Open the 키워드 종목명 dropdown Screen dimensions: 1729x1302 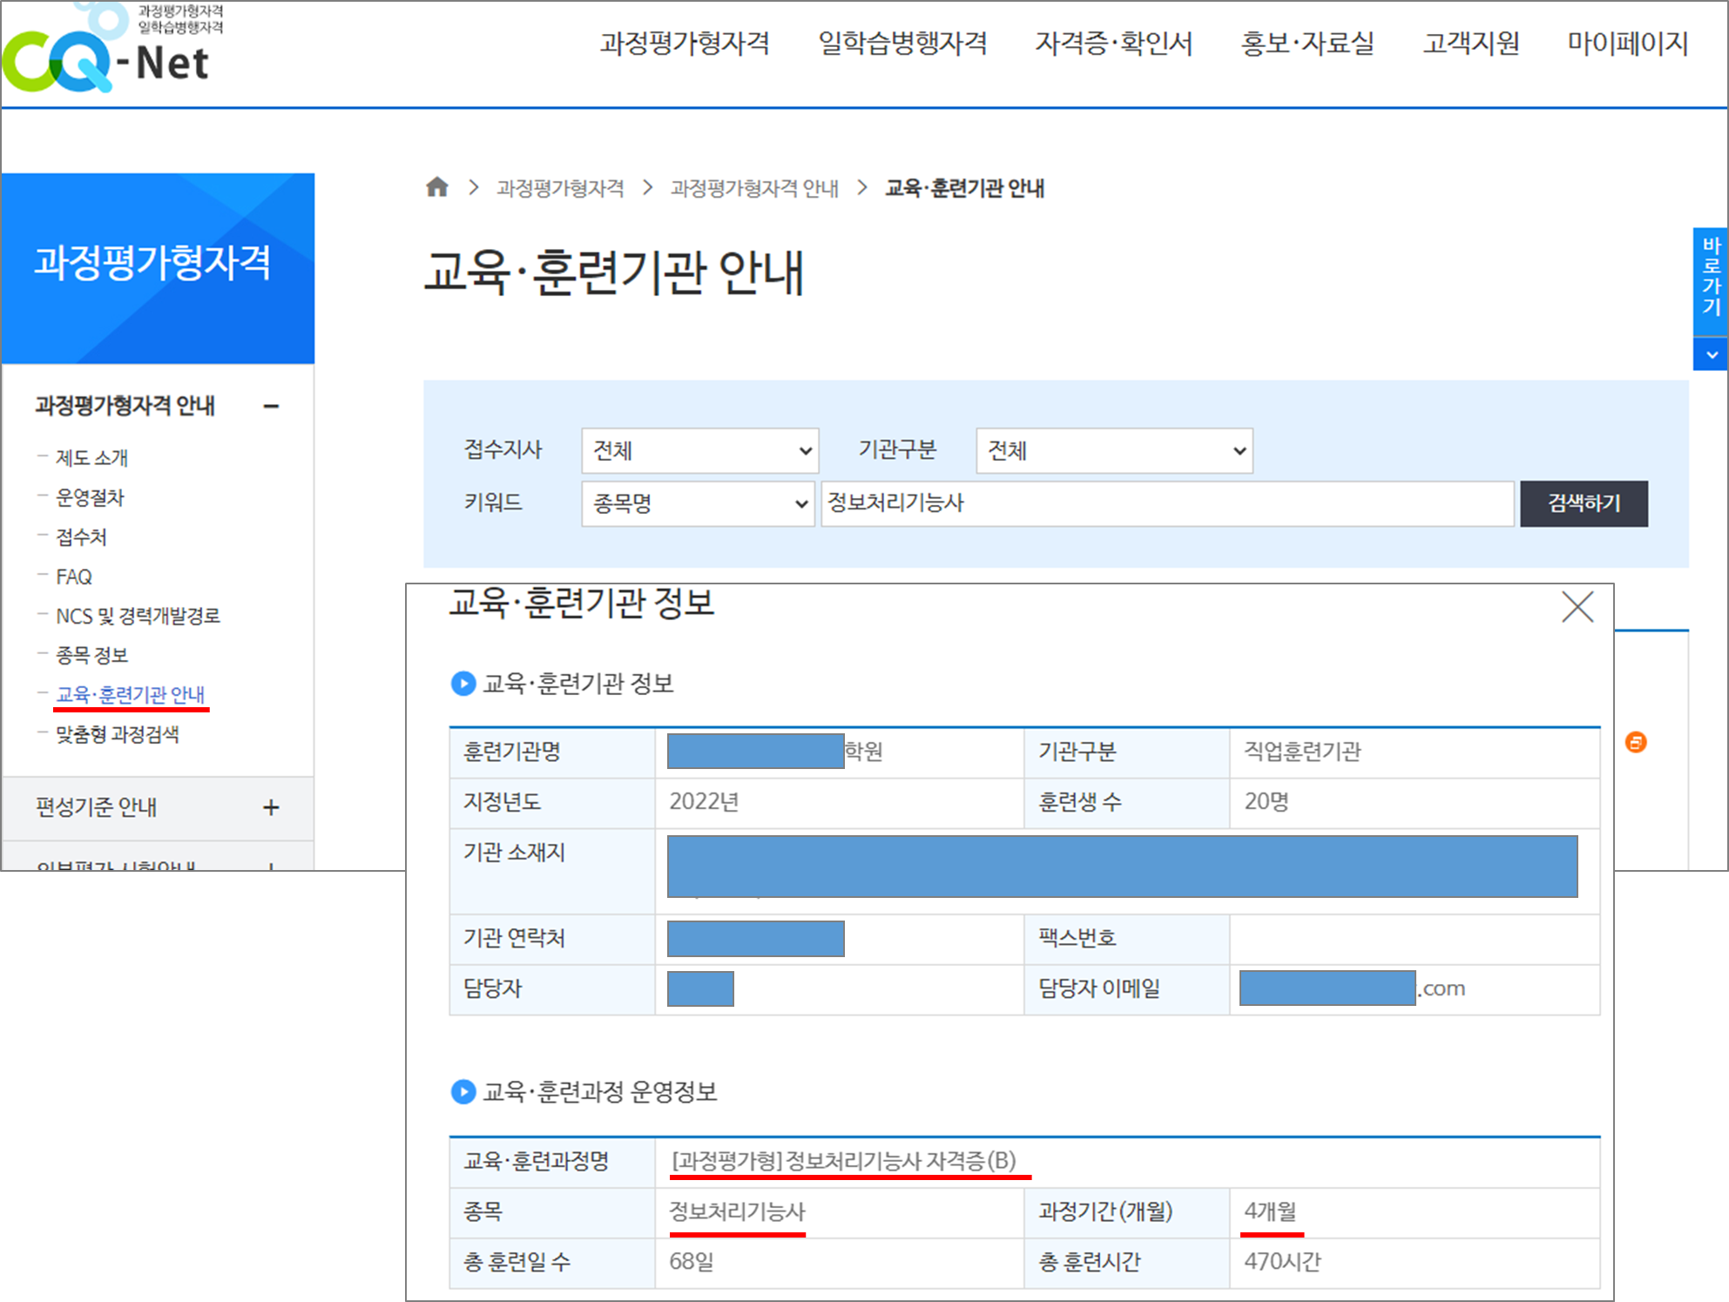(698, 503)
